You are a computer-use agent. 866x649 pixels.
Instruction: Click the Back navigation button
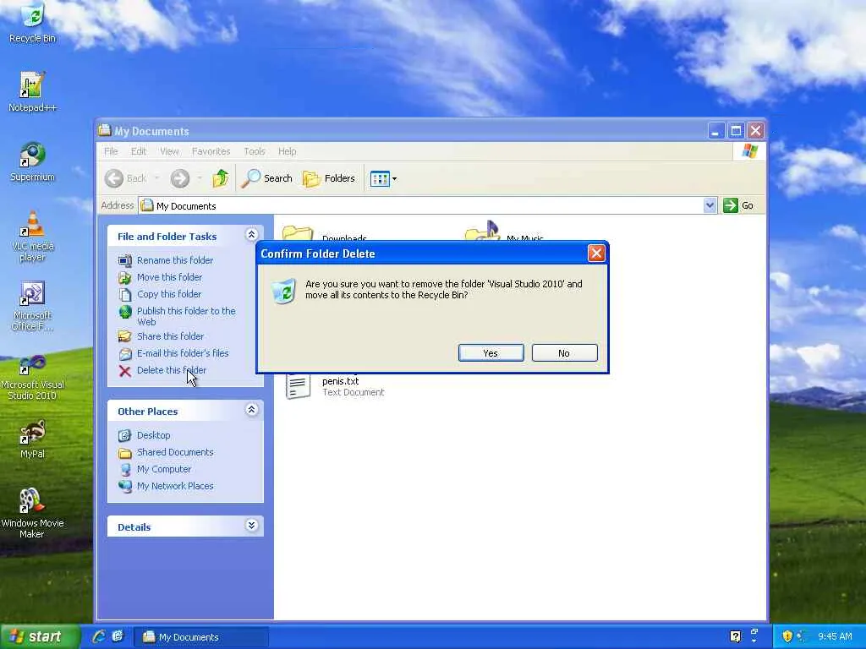coord(125,178)
